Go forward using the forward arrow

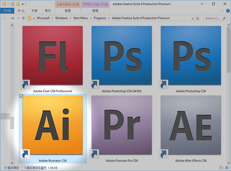click(x=13, y=18)
